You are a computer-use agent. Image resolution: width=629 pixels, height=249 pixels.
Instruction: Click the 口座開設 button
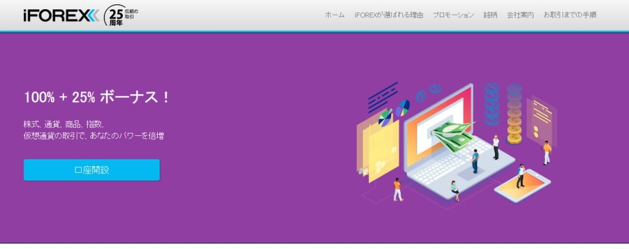point(92,170)
